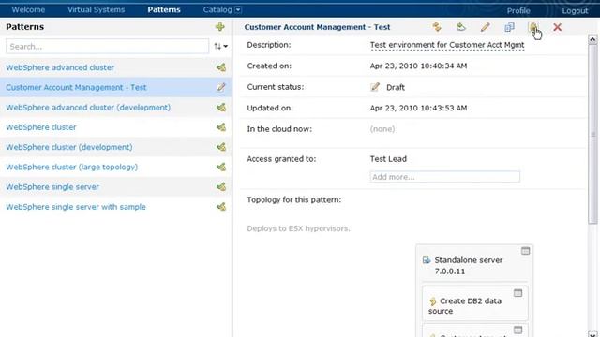Open the patterns sort order dropdown
The width and height of the screenshot is (600, 337).
point(221,46)
